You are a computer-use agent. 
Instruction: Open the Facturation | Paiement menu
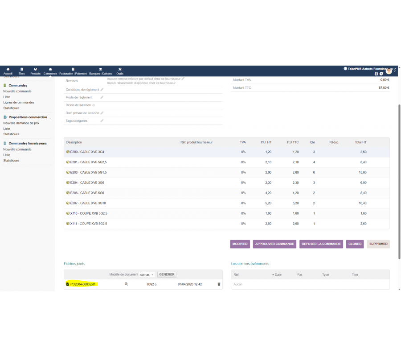coord(73,71)
